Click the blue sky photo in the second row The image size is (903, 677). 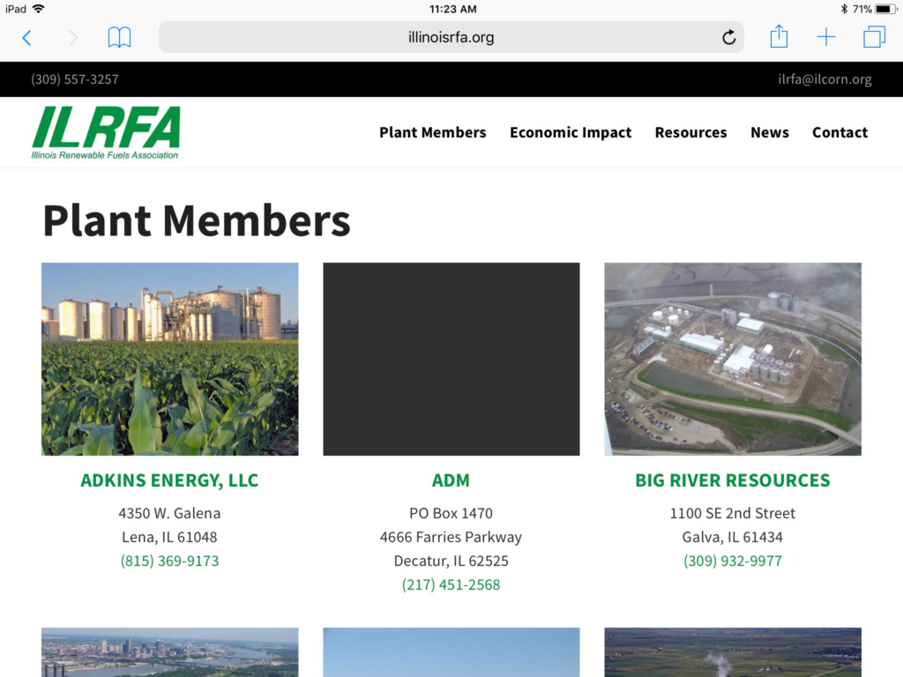[x=451, y=652]
